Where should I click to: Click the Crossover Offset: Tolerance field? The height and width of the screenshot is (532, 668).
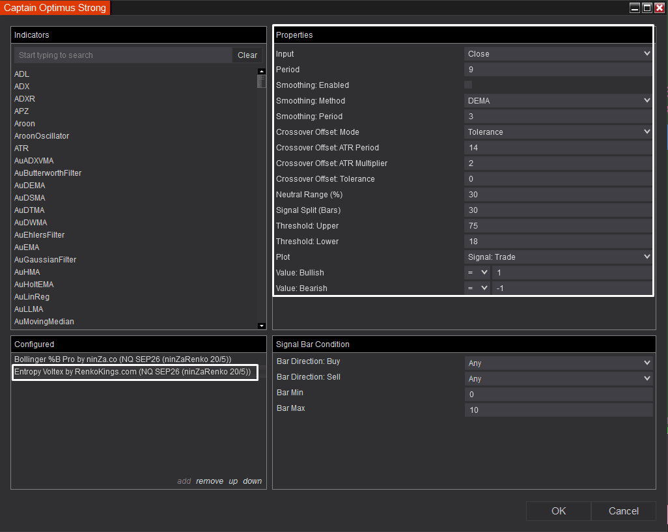(558, 179)
